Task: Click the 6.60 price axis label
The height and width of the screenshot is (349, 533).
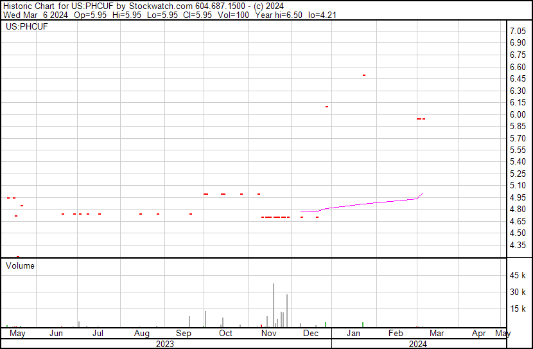Action: pyautogui.click(x=518, y=67)
